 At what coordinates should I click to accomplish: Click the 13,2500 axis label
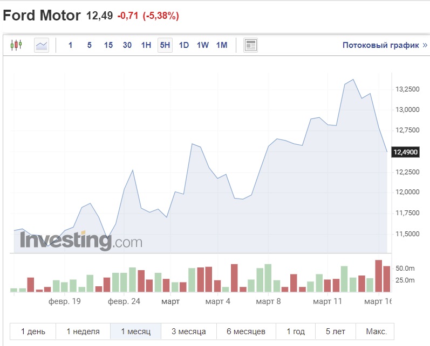click(x=407, y=89)
